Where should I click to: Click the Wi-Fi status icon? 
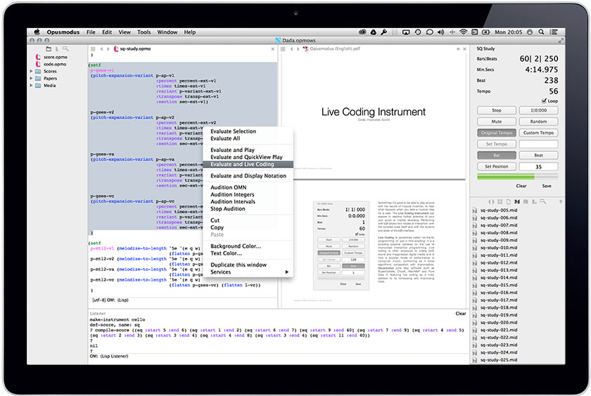463,32
